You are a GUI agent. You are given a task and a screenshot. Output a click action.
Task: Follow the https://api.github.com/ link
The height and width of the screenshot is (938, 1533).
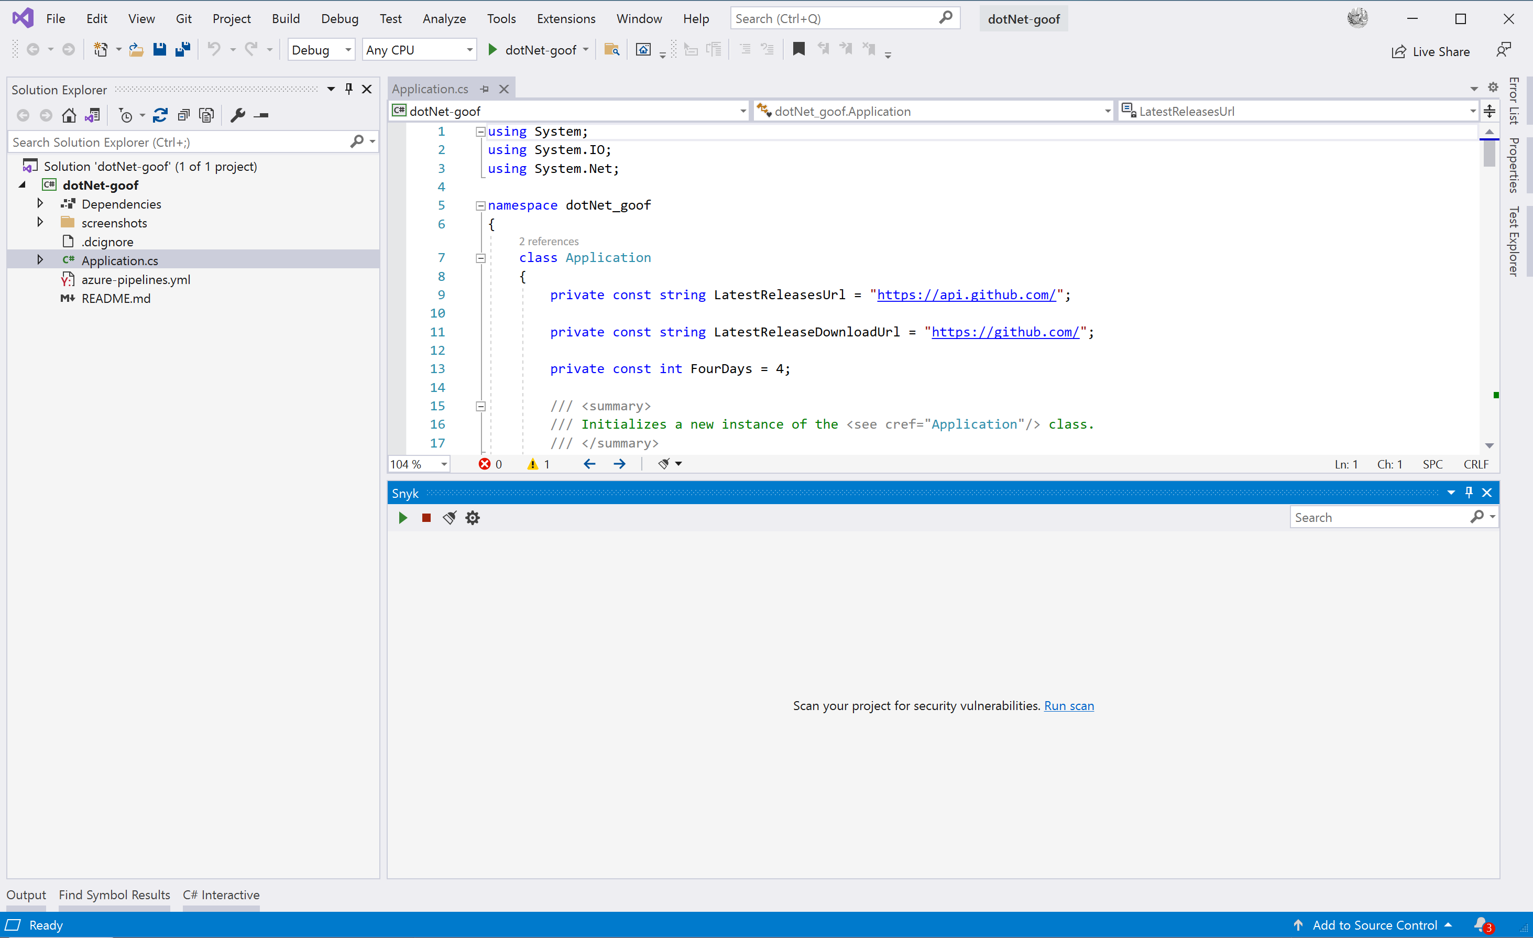pos(966,295)
